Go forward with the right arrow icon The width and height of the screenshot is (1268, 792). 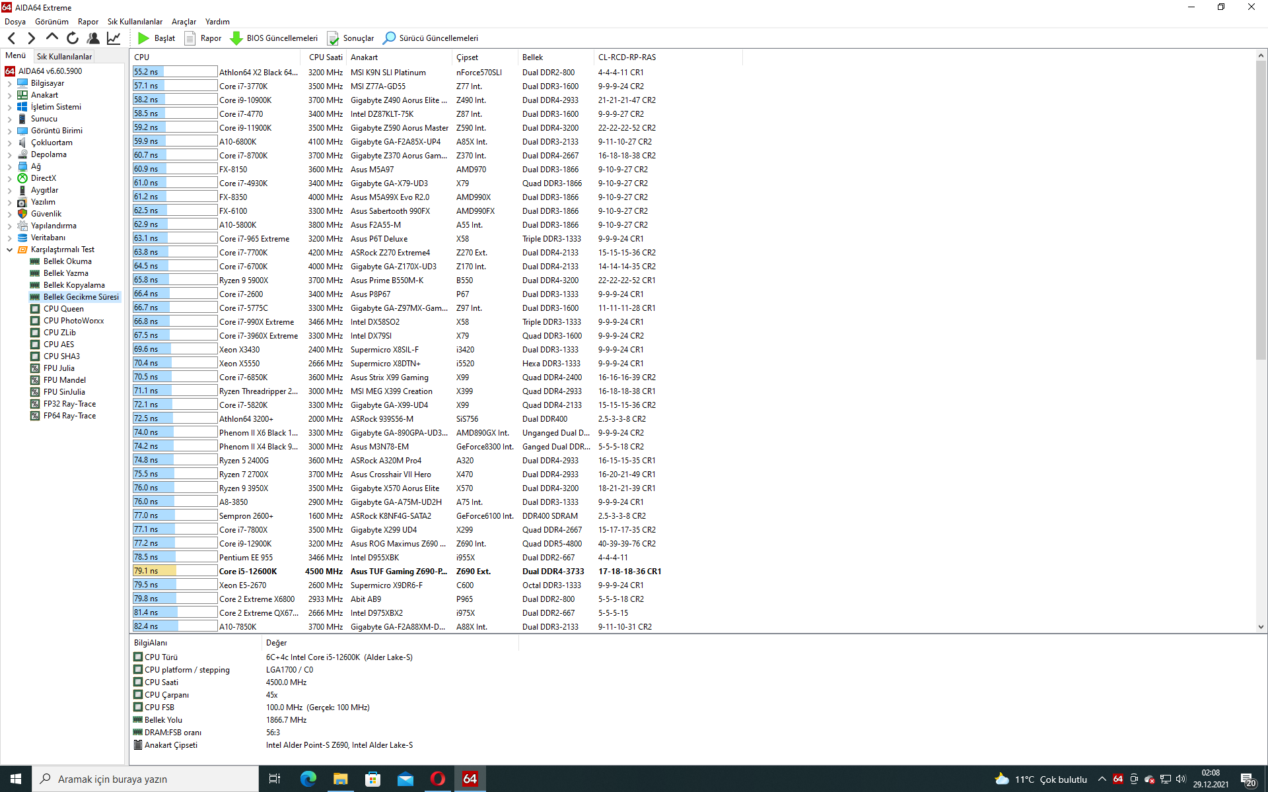[31, 38]
